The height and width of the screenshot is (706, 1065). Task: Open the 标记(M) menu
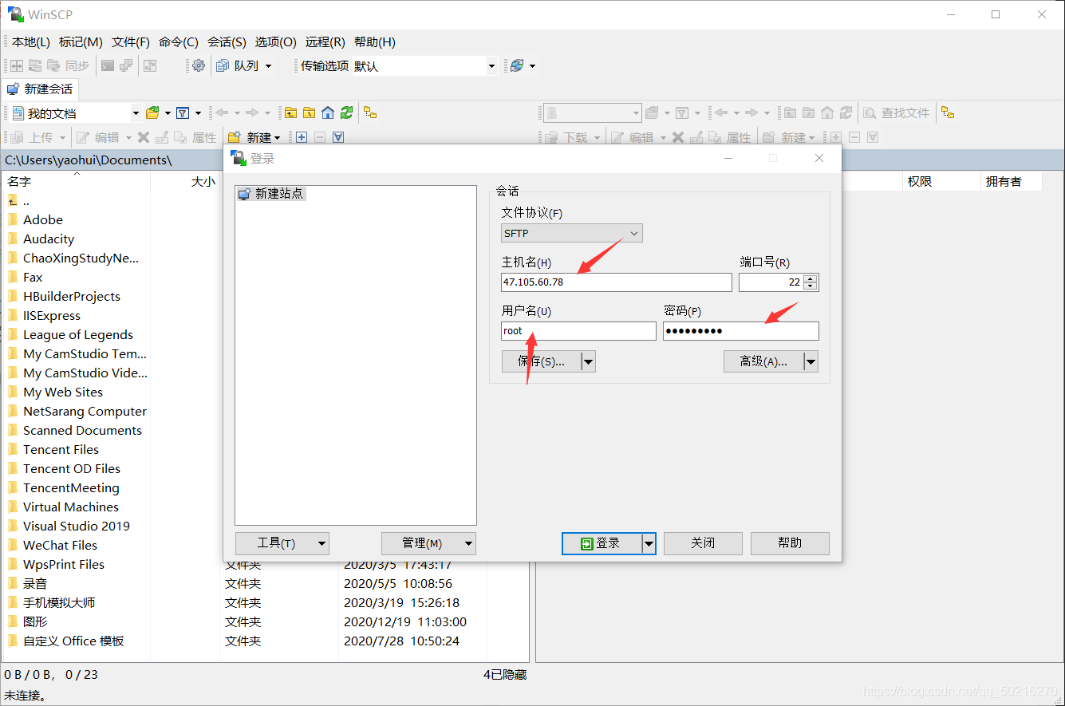point(81,41)
